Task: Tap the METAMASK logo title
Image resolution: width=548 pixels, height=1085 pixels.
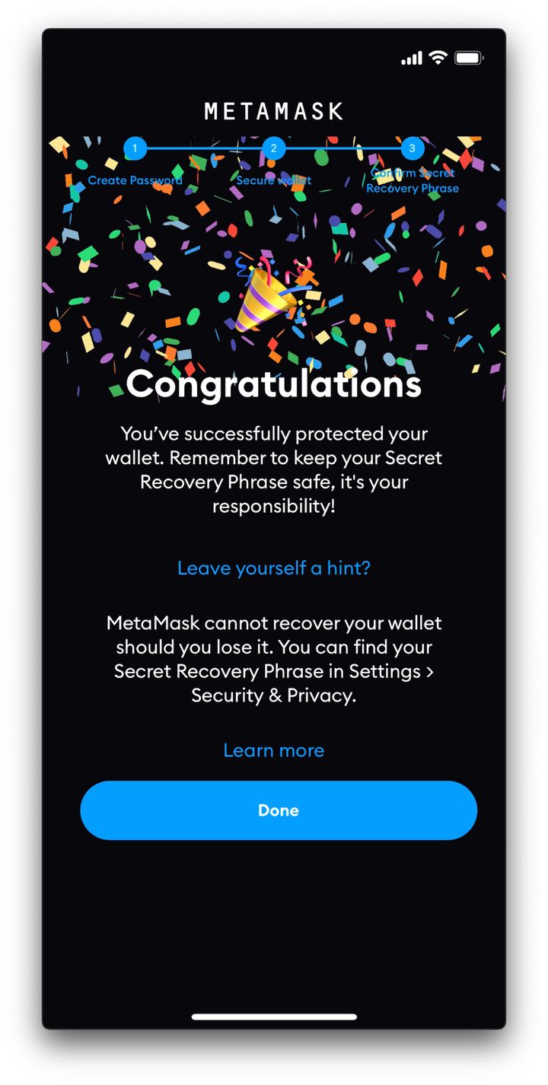Action: 274,111
